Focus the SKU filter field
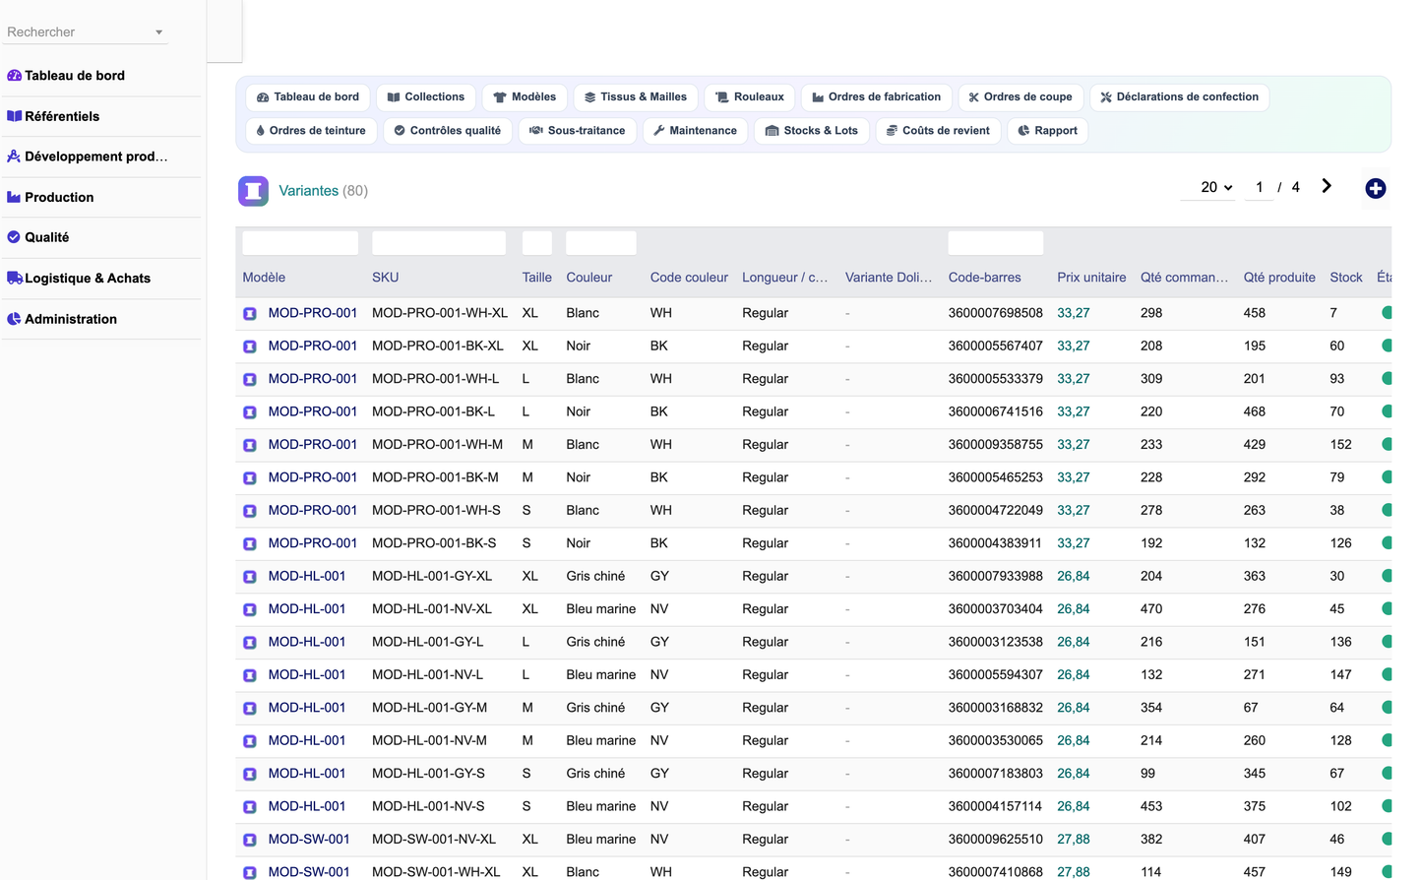 tap(439, 243)
